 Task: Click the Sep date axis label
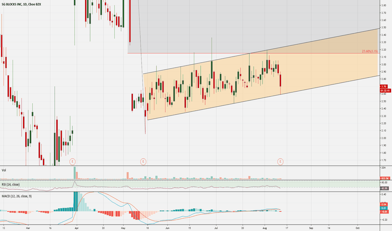point(311,228)
